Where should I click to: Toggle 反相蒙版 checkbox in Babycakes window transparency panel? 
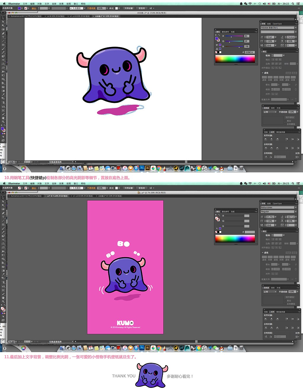(x=286, y=304)
